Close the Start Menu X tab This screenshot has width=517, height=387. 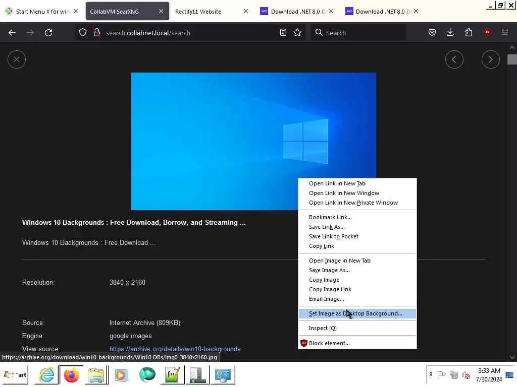tap(76, 11)
